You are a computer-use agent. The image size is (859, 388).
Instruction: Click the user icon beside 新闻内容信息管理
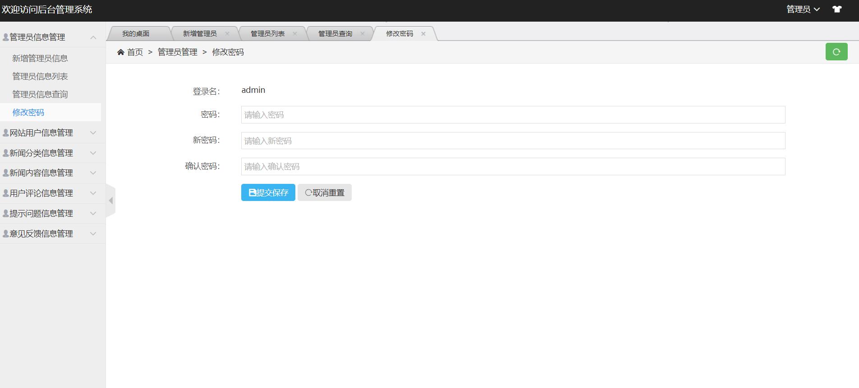(x=5, y=173)
